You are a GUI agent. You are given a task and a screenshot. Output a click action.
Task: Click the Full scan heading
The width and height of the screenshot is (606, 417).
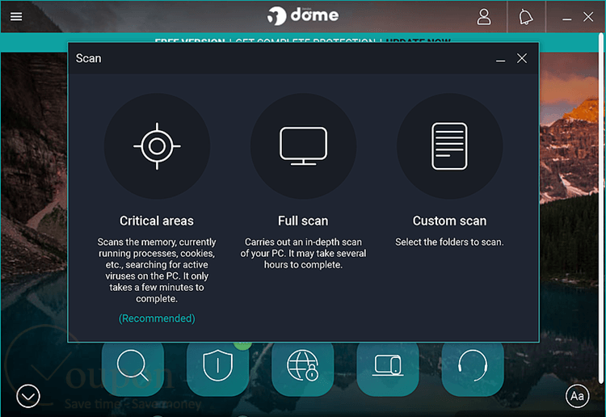tap(303, 221)
